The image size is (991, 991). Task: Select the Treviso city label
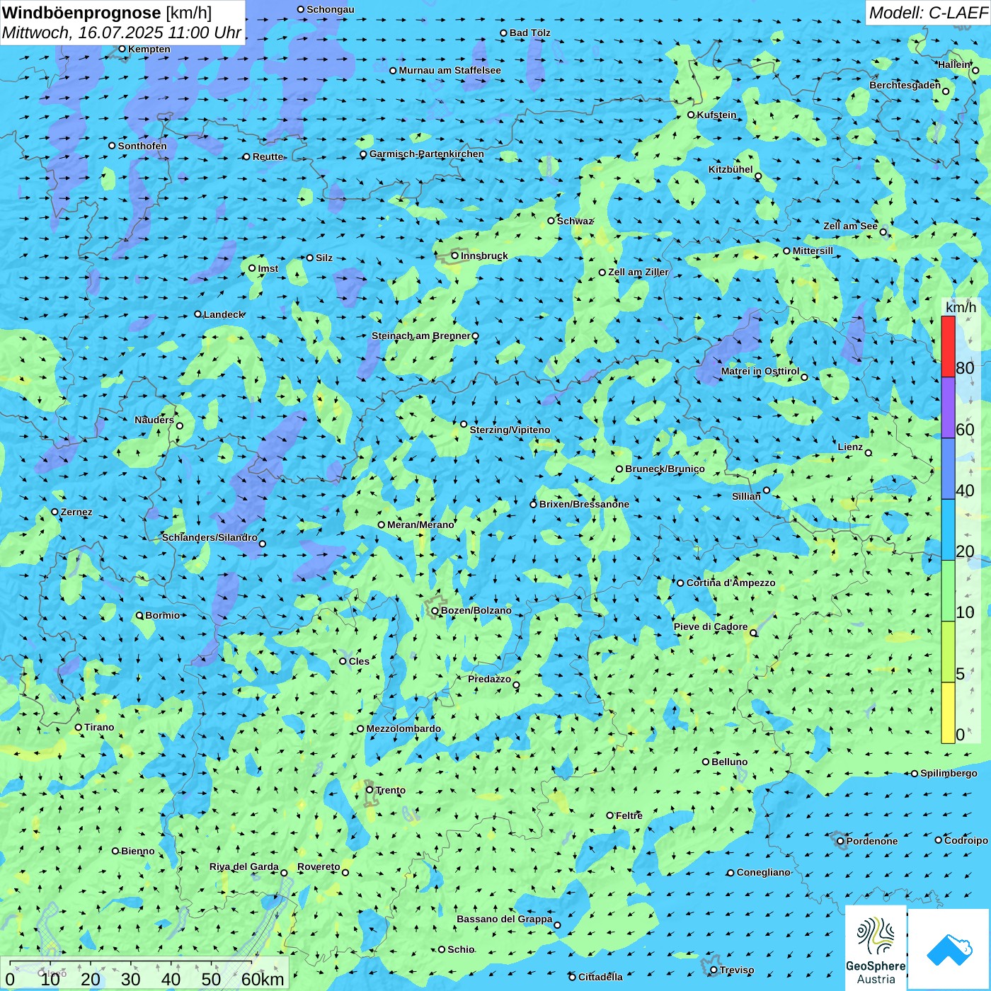click(x=736, y=970)
